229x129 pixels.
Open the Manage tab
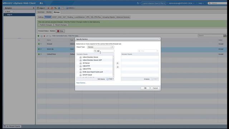click(x=57, y=12)
